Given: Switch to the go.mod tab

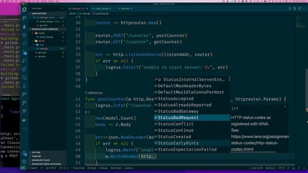Looking at the screenshot, I should [125, 9].
